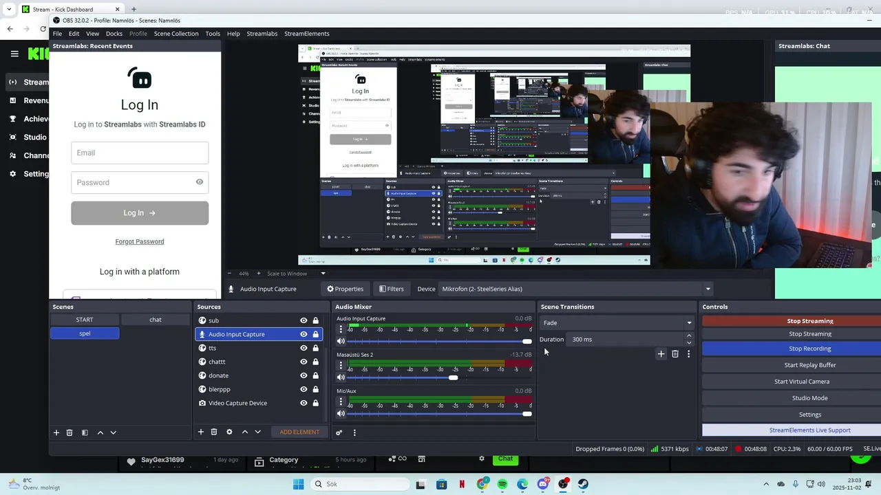The image size is (881, 495).
Task: Mute Mic/Aux speaker icon
Action: (x=341, y=413)
